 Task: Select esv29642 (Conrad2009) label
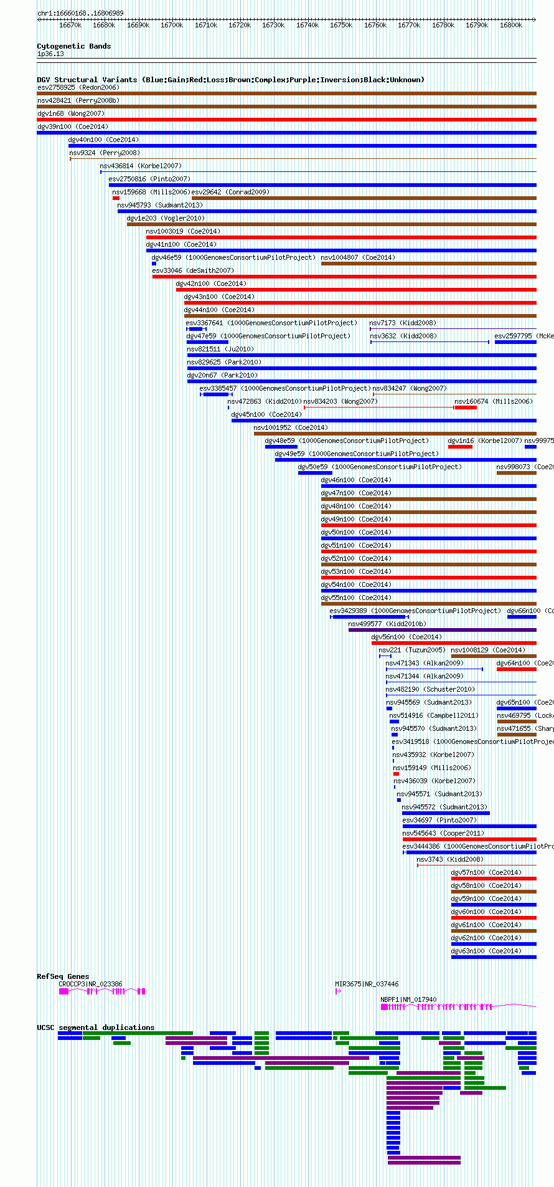pyautogui.click(x=230, y=192)
